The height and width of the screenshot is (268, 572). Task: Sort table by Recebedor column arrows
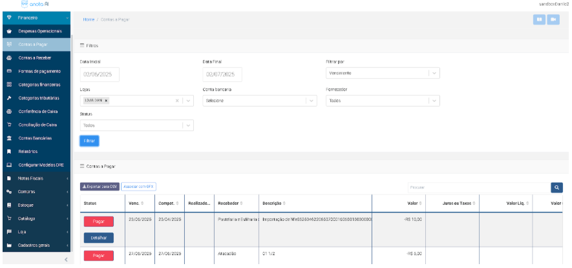(x=242, y=203)
